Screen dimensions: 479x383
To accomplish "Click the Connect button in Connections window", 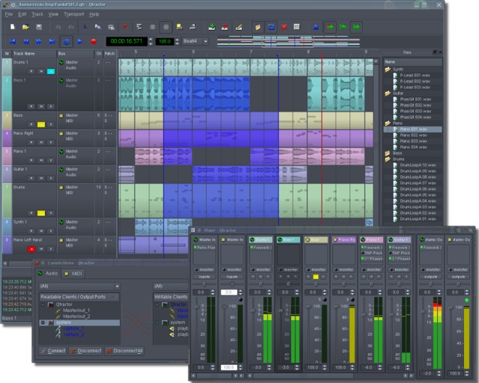I will click(53, 351).
